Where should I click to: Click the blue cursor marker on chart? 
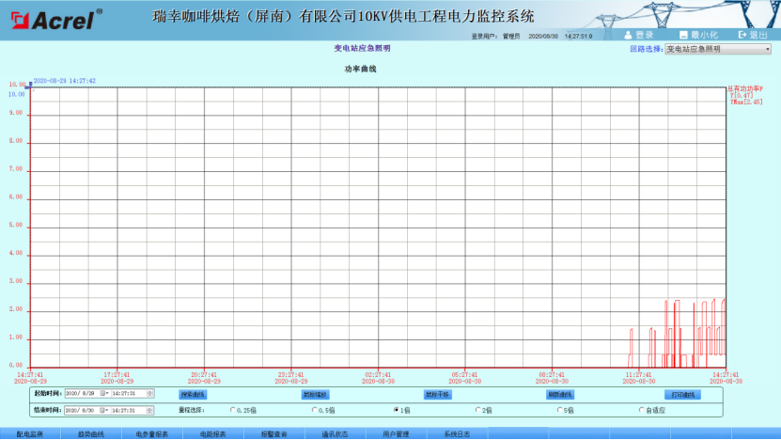coord(30,84)
